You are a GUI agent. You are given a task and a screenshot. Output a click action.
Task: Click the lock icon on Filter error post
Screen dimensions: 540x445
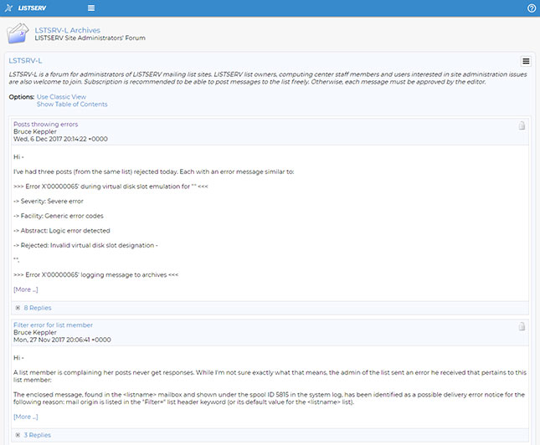tap(522, 326)
